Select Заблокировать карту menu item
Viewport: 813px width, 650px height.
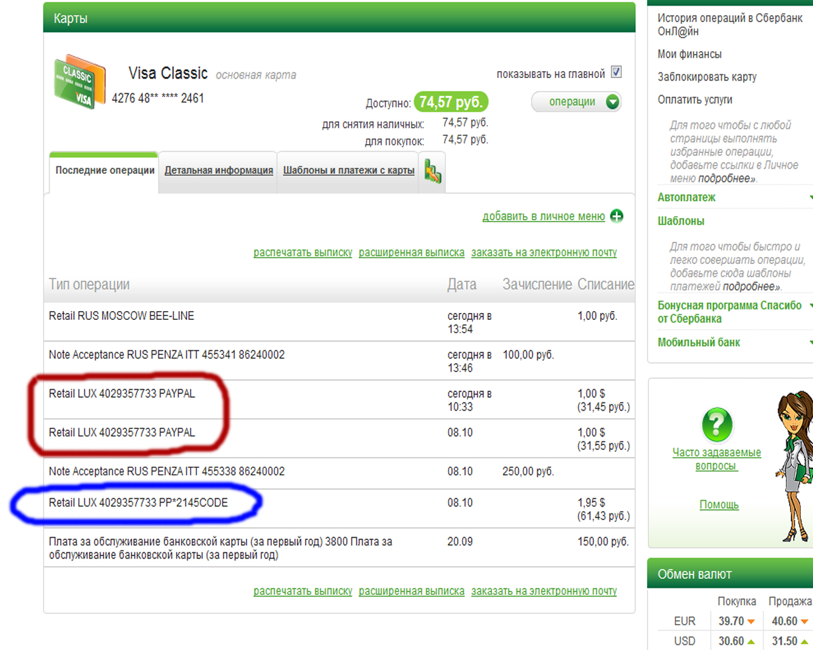[x=707, y=77]
